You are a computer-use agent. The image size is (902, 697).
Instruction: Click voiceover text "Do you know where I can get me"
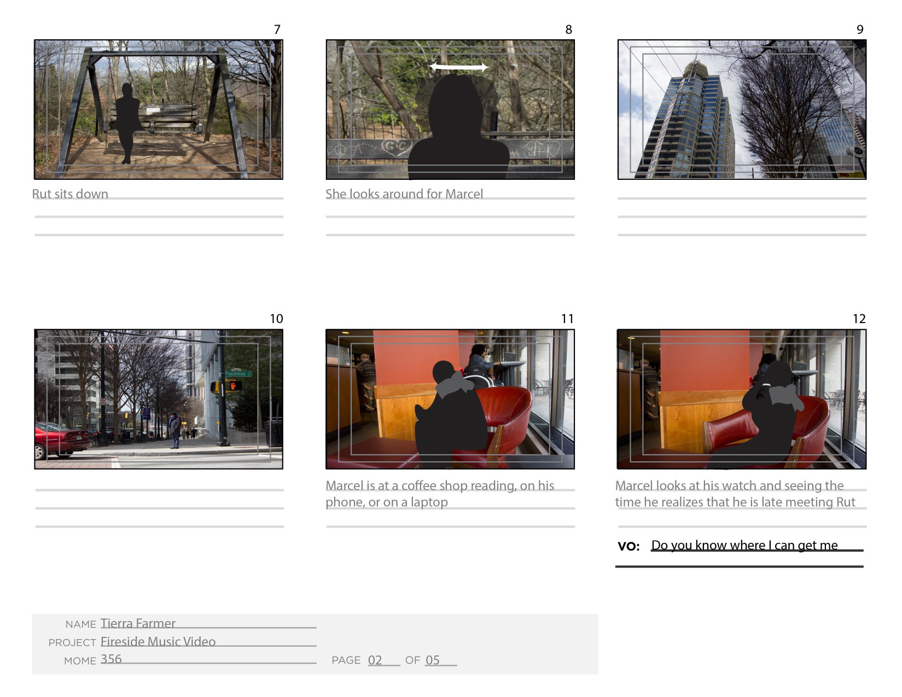pos(744,545)
